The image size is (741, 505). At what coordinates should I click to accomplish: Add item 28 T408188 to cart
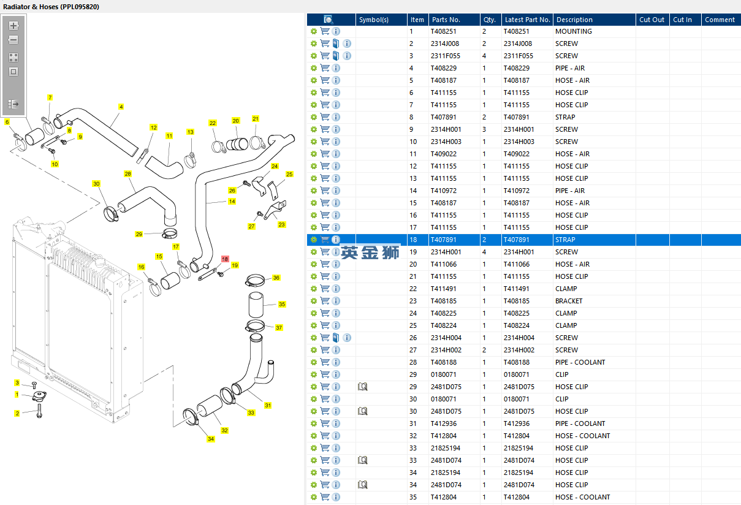pos(325,362)
